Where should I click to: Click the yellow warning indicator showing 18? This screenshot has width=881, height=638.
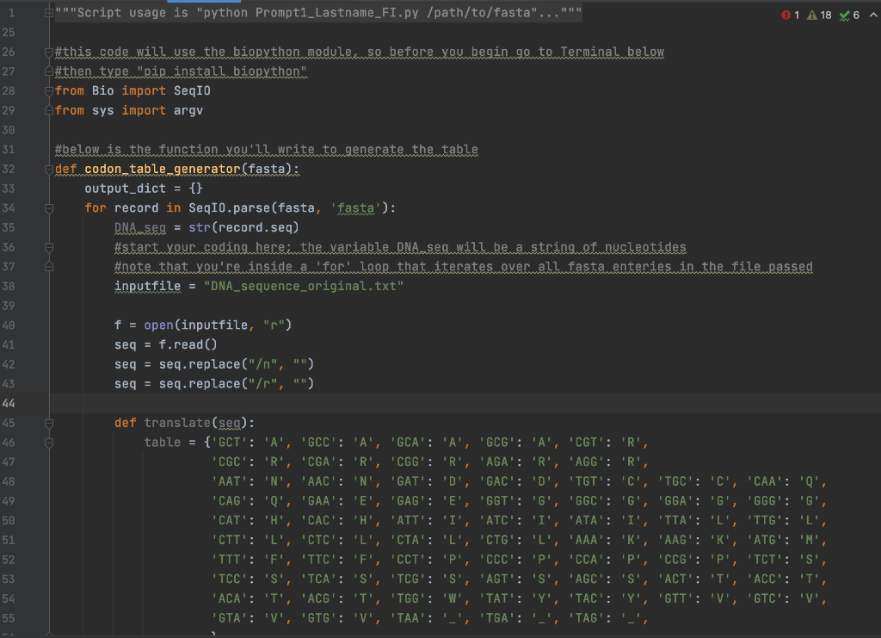[x=819, y=15]
